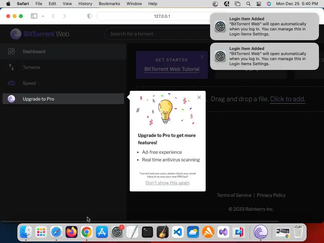The height and width of the screenshot is (243, 324).
Task: Open App Store from the Dock
Action: [x=102, y=232]
